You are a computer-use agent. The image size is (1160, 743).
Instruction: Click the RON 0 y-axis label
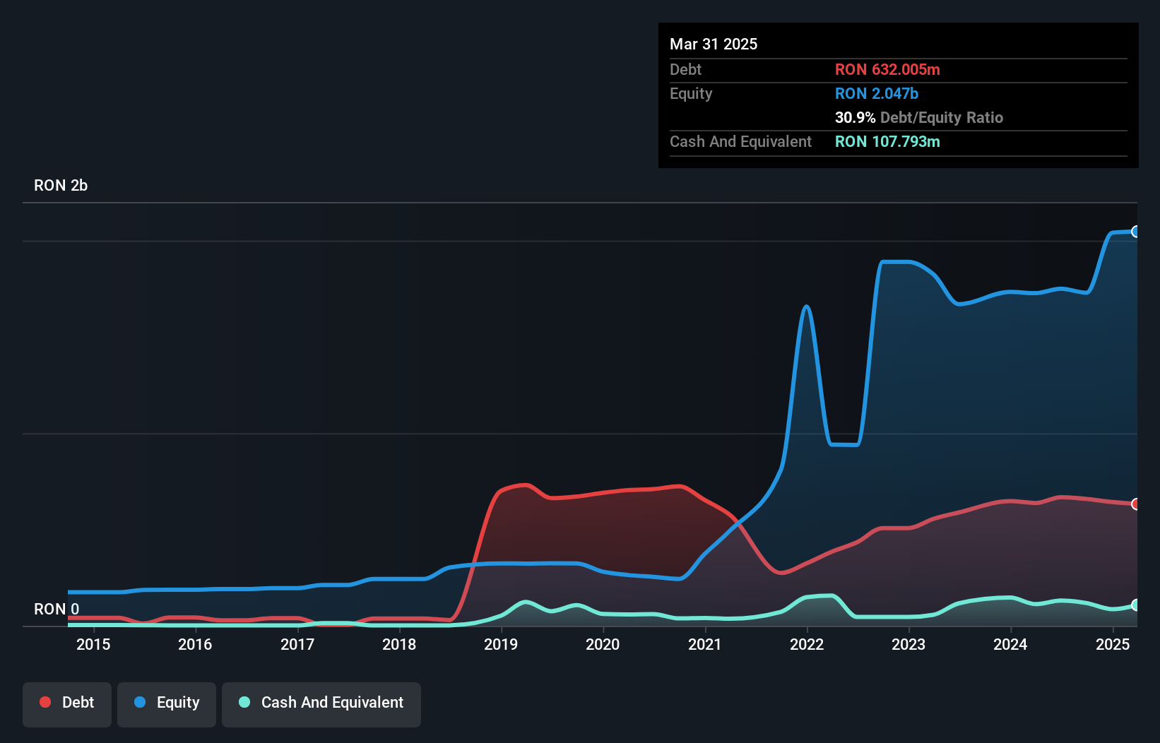[57, 610]
